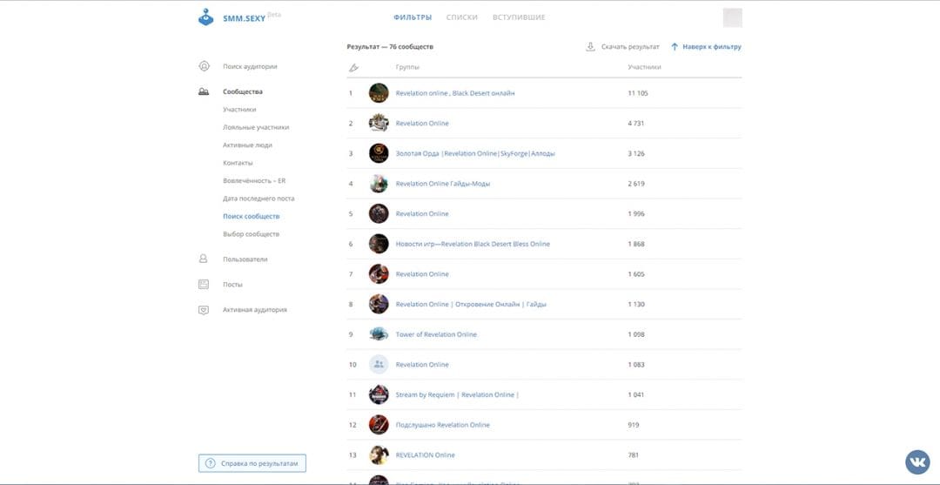Open Tower of Revelation Online link
This screenshot has height=485, width=940.
click(x=436, y=334)
